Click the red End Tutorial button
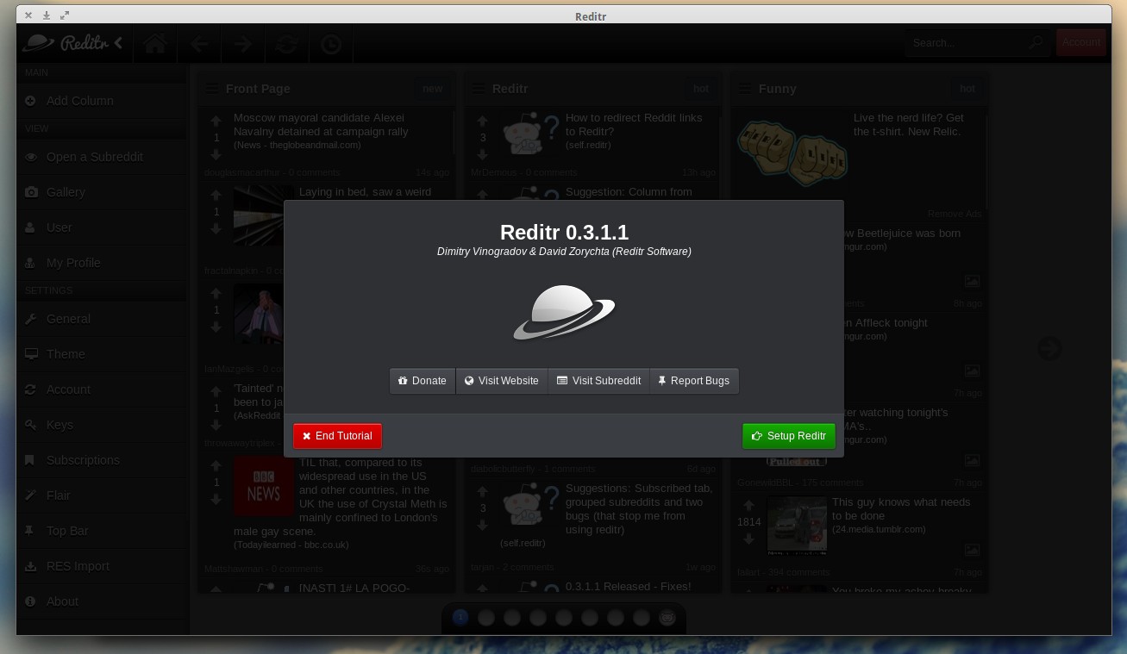This screenshot has width=1127, height=654. [337, 436]
